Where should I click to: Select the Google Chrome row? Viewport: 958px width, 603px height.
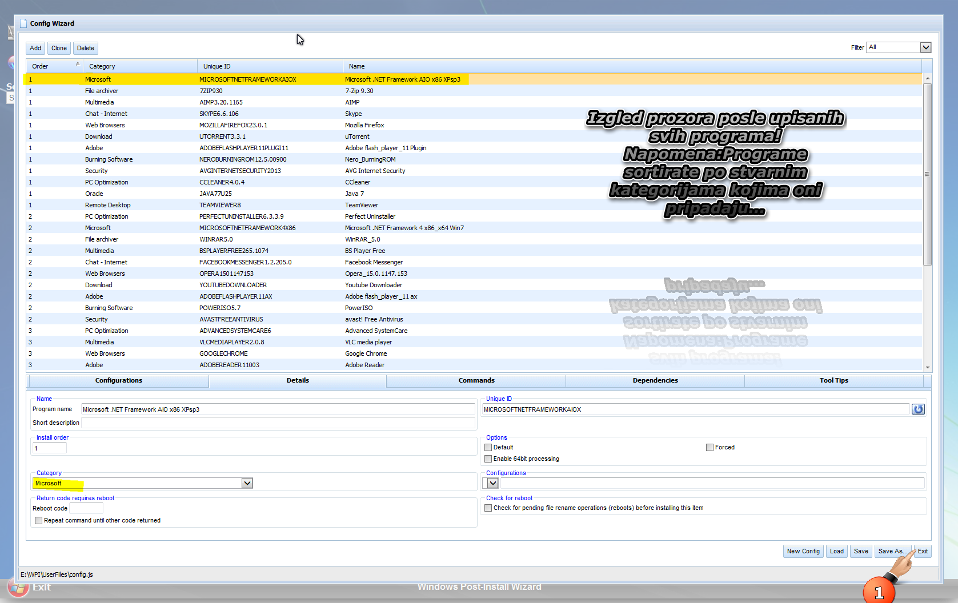coord(474,353)
